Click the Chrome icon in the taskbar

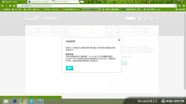(x=23, y=101)
